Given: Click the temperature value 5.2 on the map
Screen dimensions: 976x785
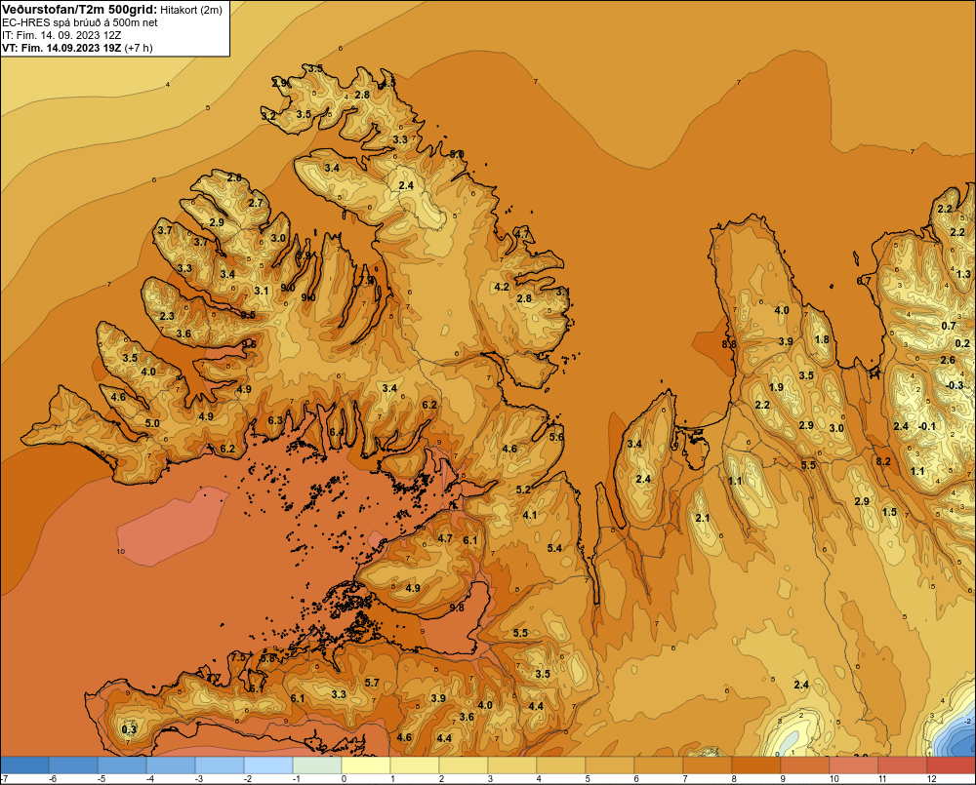Looking at the screenshot, I should click(523, 490).
